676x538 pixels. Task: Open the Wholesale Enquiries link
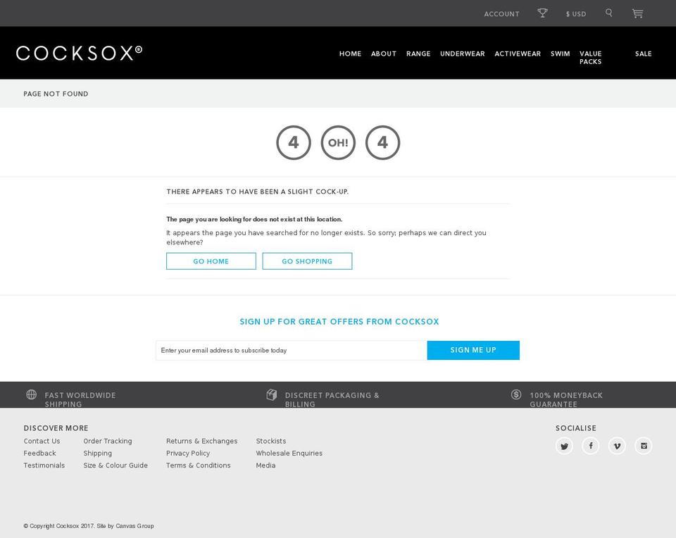(289, 453)
